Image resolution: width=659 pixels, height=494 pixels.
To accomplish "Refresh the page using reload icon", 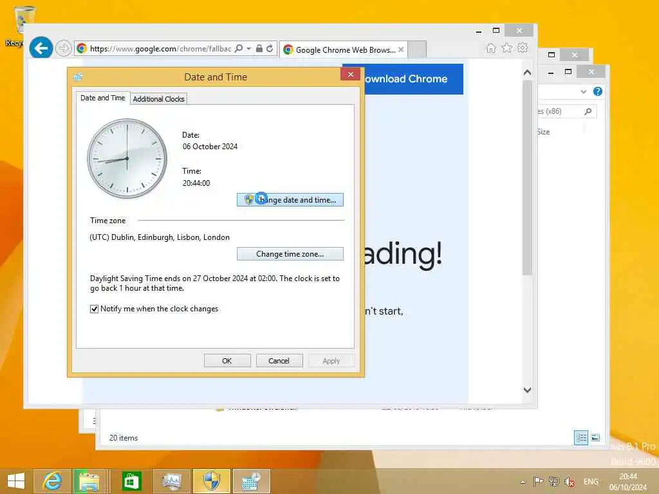I will (x=270, y=49).
